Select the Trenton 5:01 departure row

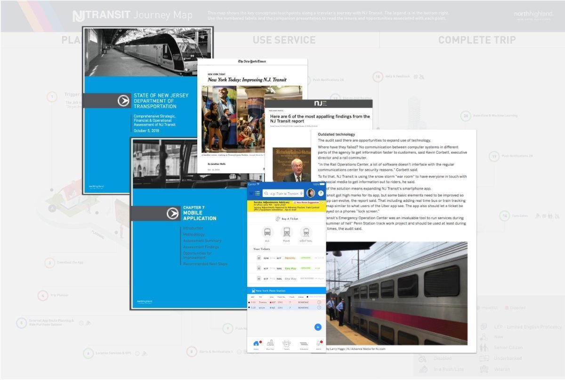pyautogui.click(x=286, y=302)
